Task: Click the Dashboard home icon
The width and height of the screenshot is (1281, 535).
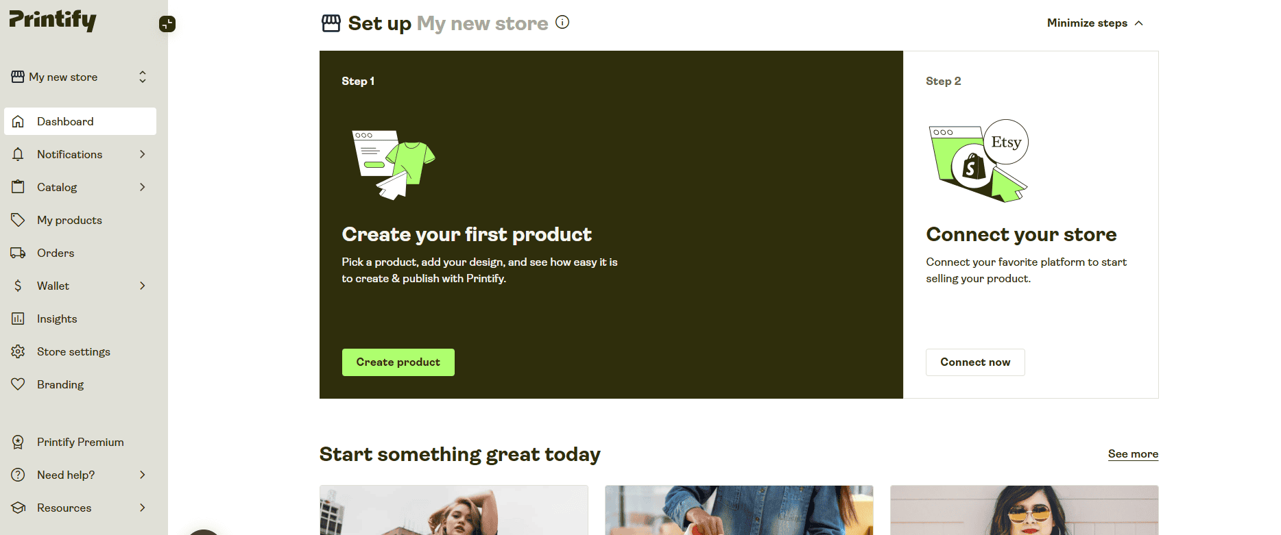Action: click(x=19, y=121)
